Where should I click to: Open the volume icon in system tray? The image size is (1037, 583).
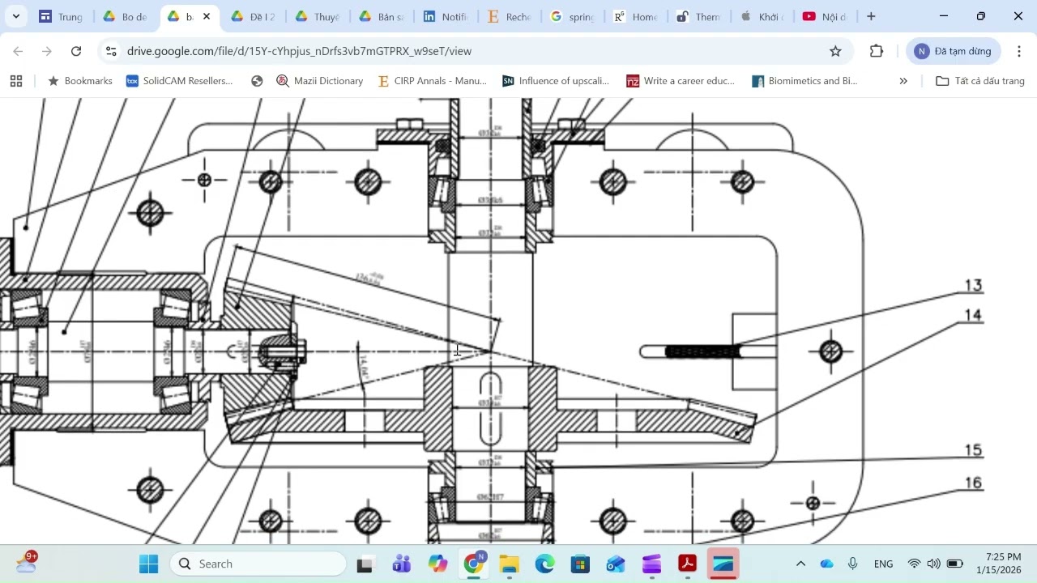(934, 564)
